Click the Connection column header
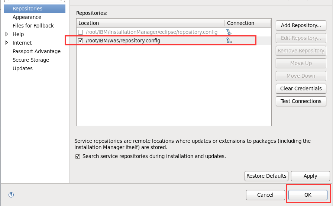333x206 pixels. pyautogui.click(x=248, y=23)
